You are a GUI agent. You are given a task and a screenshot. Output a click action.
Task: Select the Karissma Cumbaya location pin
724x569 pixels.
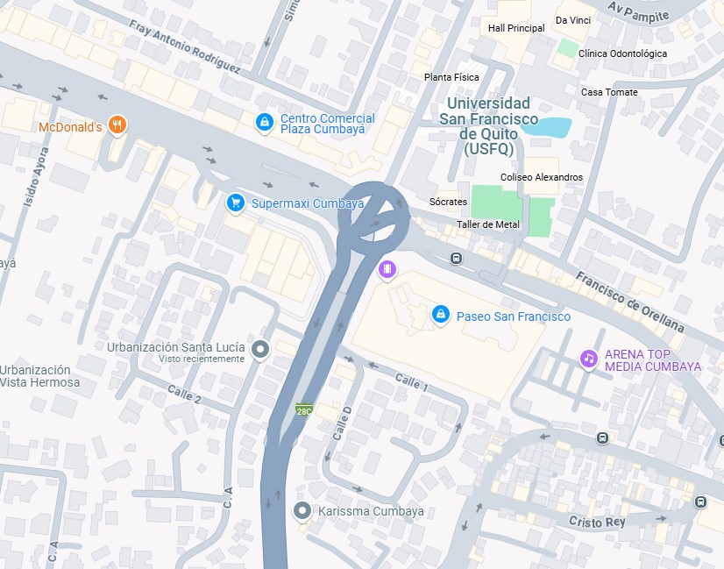click(302, 511)
